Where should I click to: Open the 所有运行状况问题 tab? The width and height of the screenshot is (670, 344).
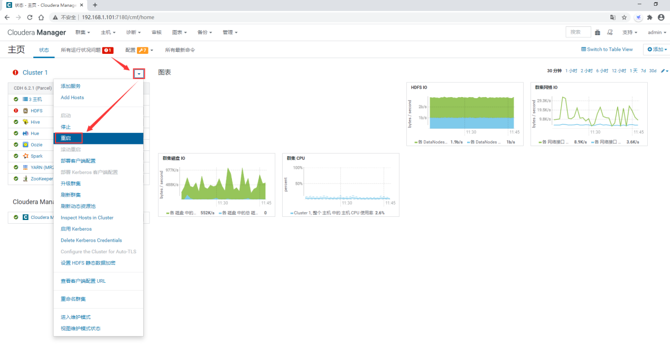pos(87,50)
